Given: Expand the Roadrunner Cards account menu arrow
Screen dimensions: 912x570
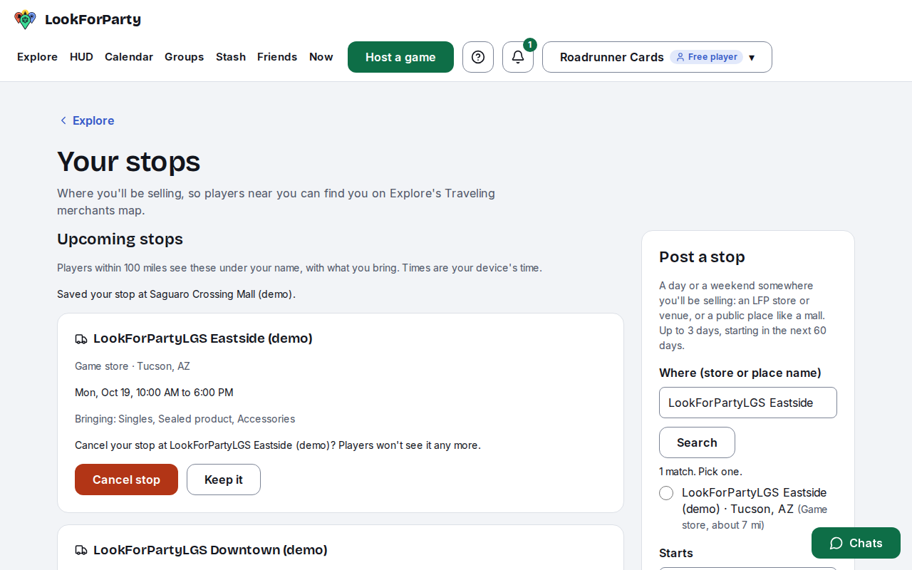Looking at the screenshot, I should [752, 58].
